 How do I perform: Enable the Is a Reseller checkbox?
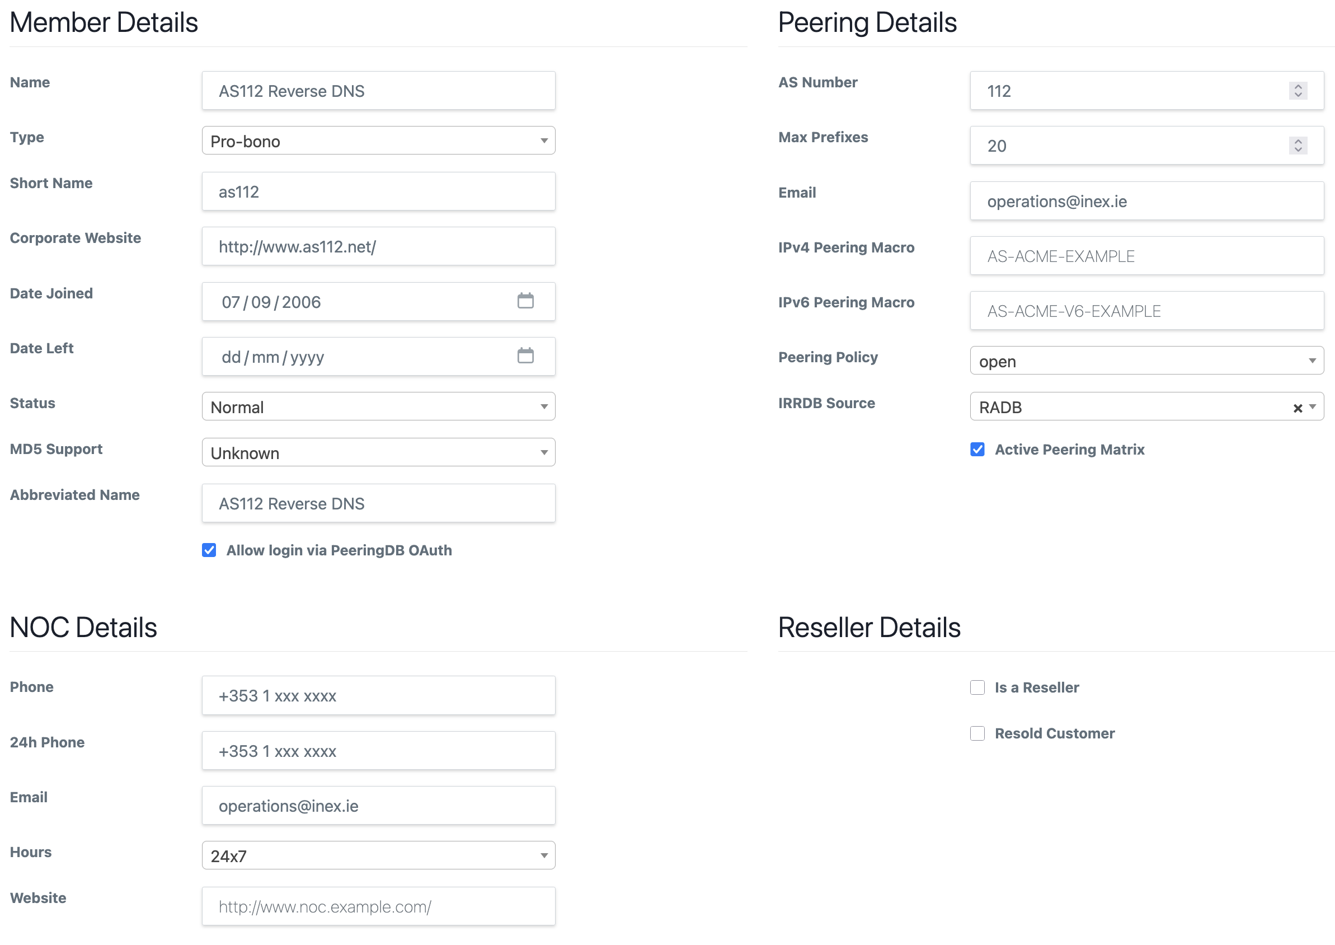point(977,687)
